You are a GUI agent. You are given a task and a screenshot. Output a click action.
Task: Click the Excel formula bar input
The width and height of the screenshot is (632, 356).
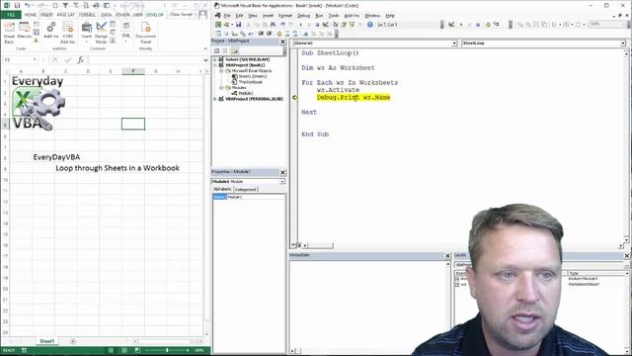(x=145, y=59)
